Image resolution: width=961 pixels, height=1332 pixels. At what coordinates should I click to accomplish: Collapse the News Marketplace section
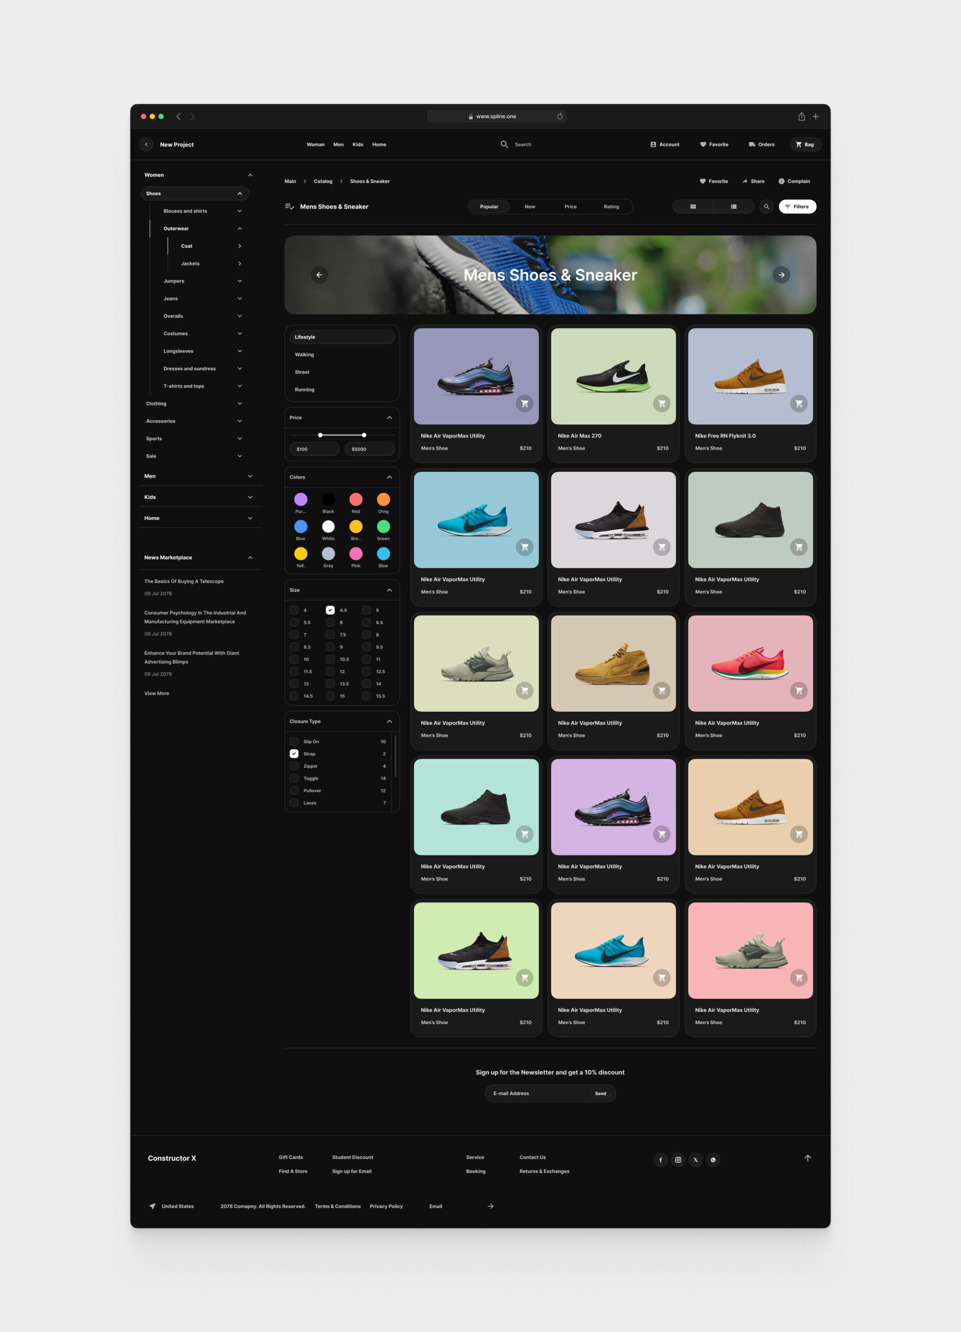(250, 557)
